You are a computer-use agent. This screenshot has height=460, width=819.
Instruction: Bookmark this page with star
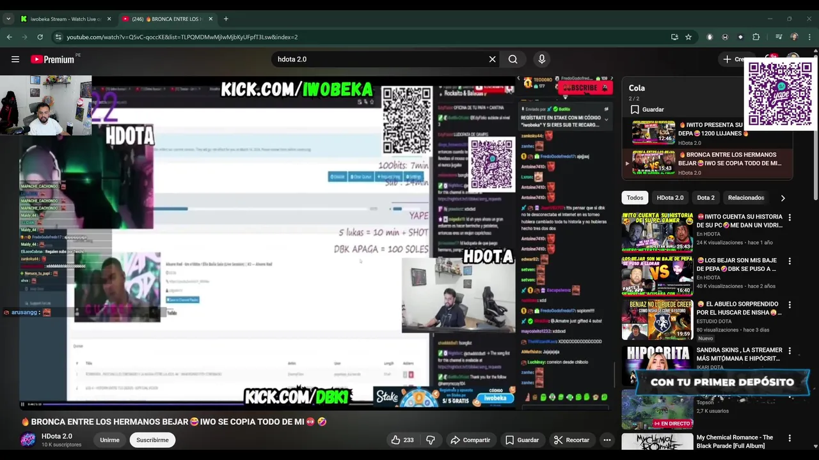click(688, 37)
